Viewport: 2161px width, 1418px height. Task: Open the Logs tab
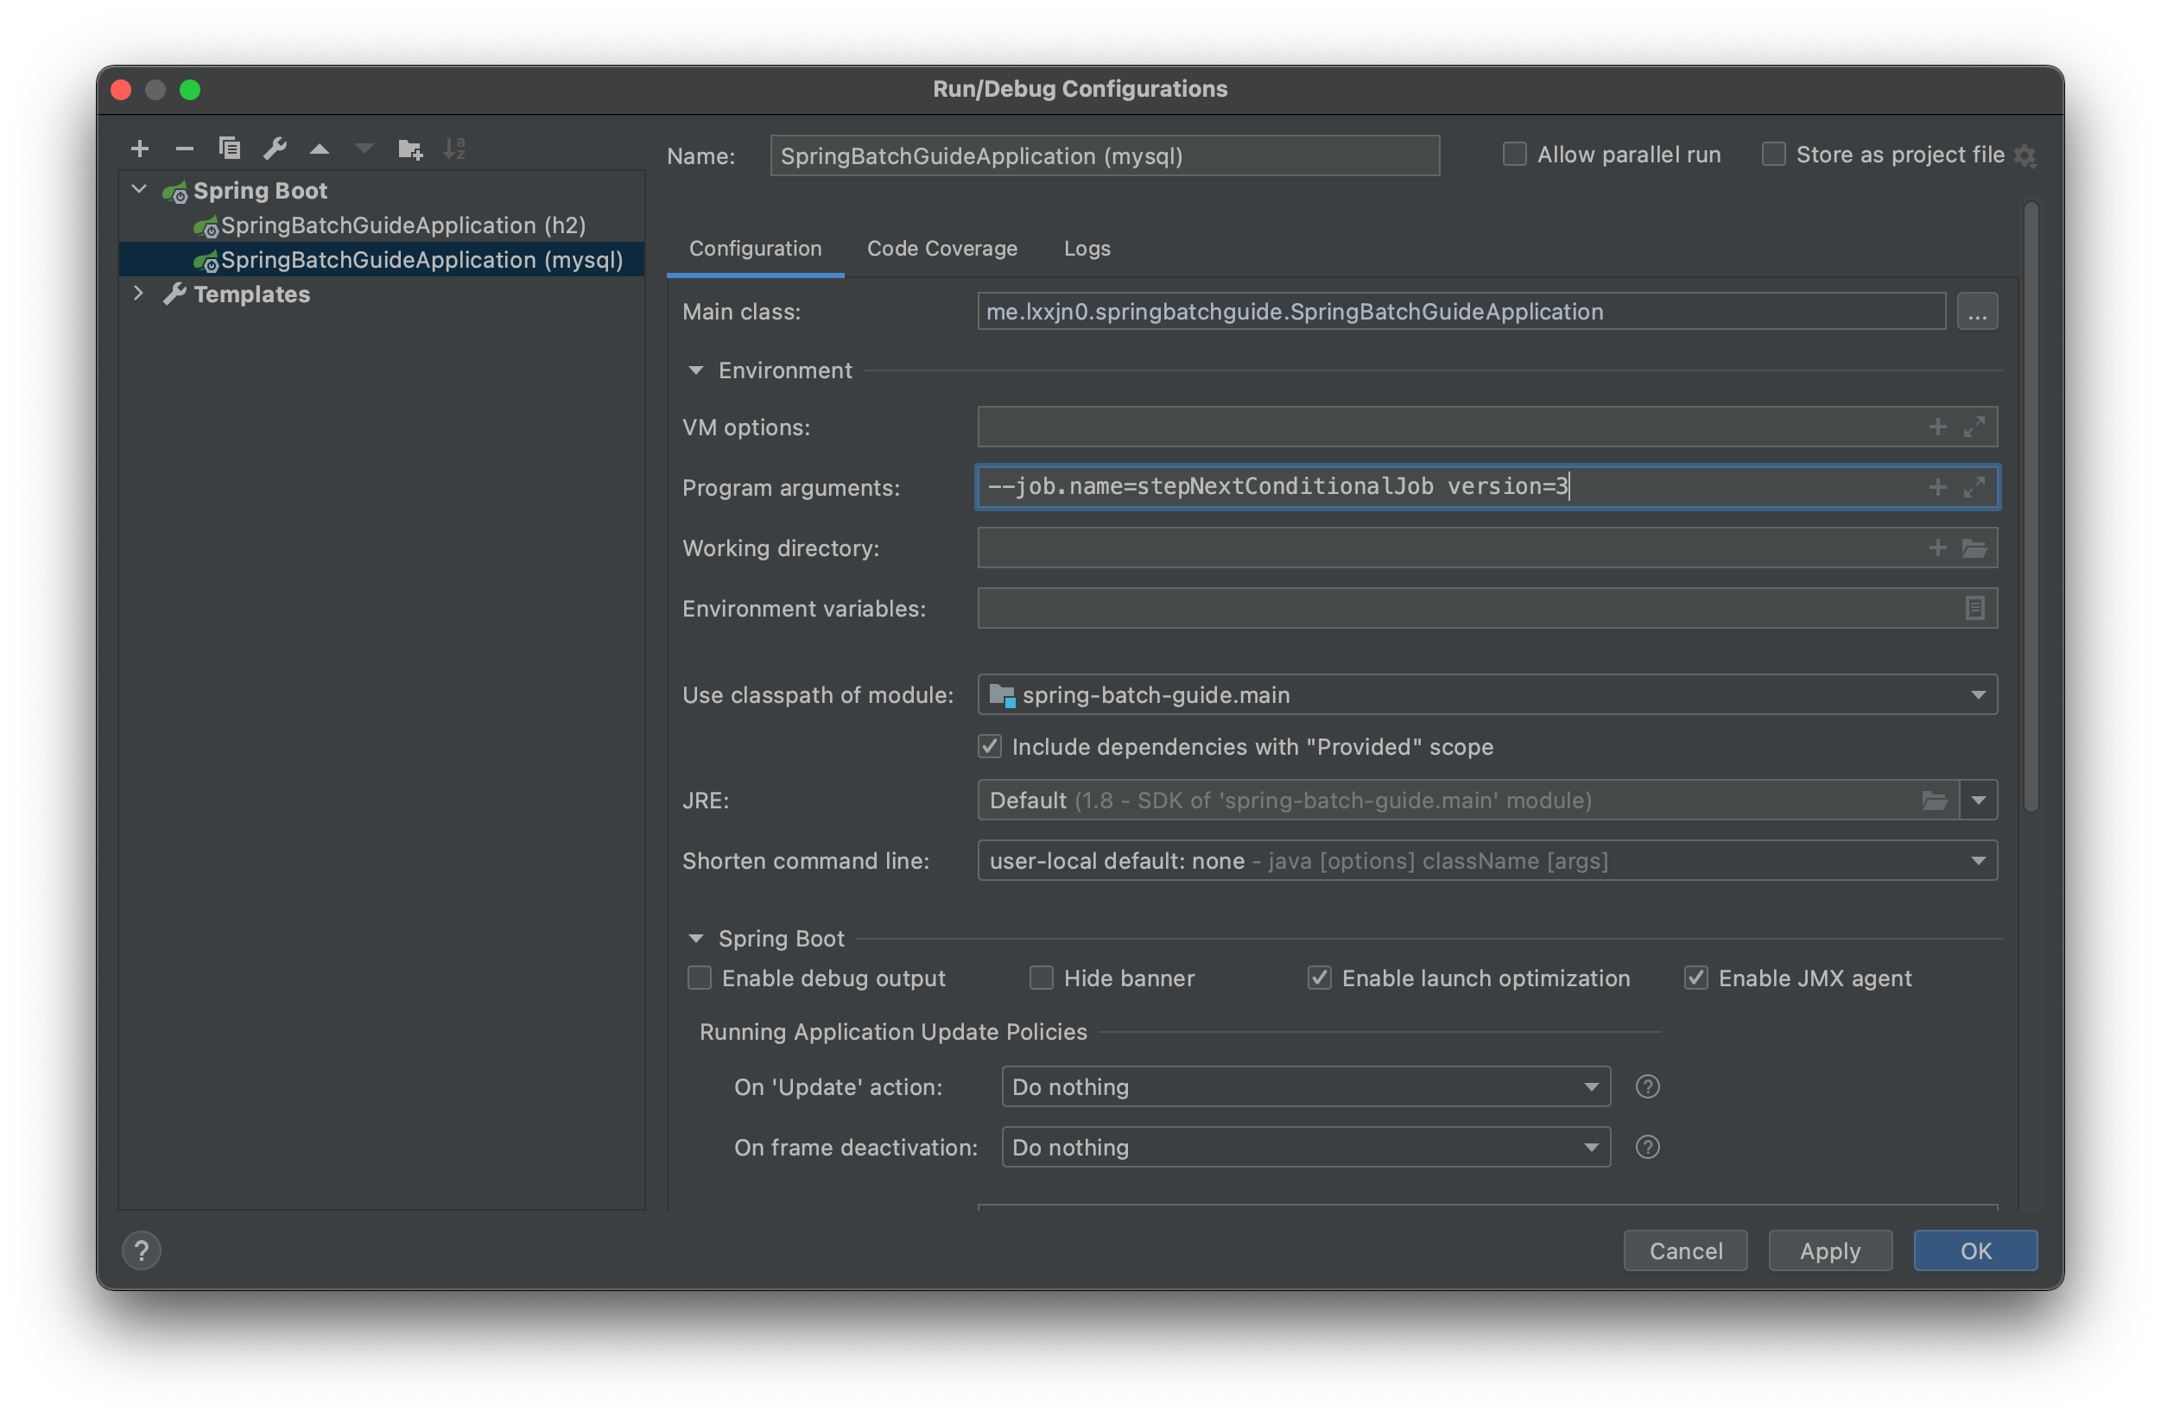pos(1086,248)
